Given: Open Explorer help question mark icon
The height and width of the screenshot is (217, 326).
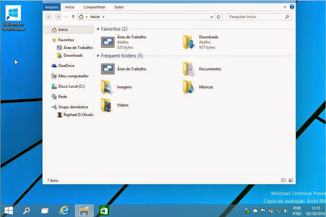Looking at the screenshot, I should click(292, 7).
